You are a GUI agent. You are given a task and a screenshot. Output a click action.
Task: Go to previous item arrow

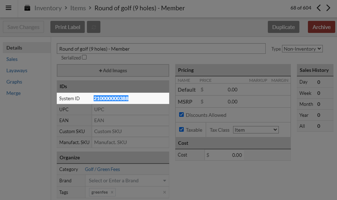coord(319,8)
